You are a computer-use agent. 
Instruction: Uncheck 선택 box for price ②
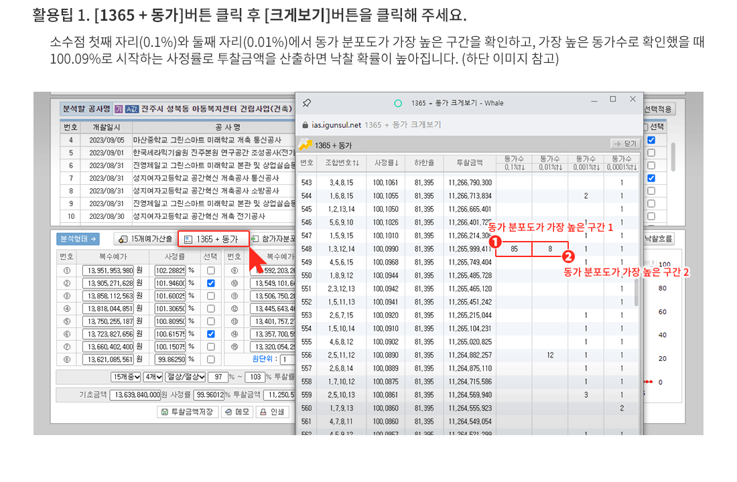tap(211, 284)
